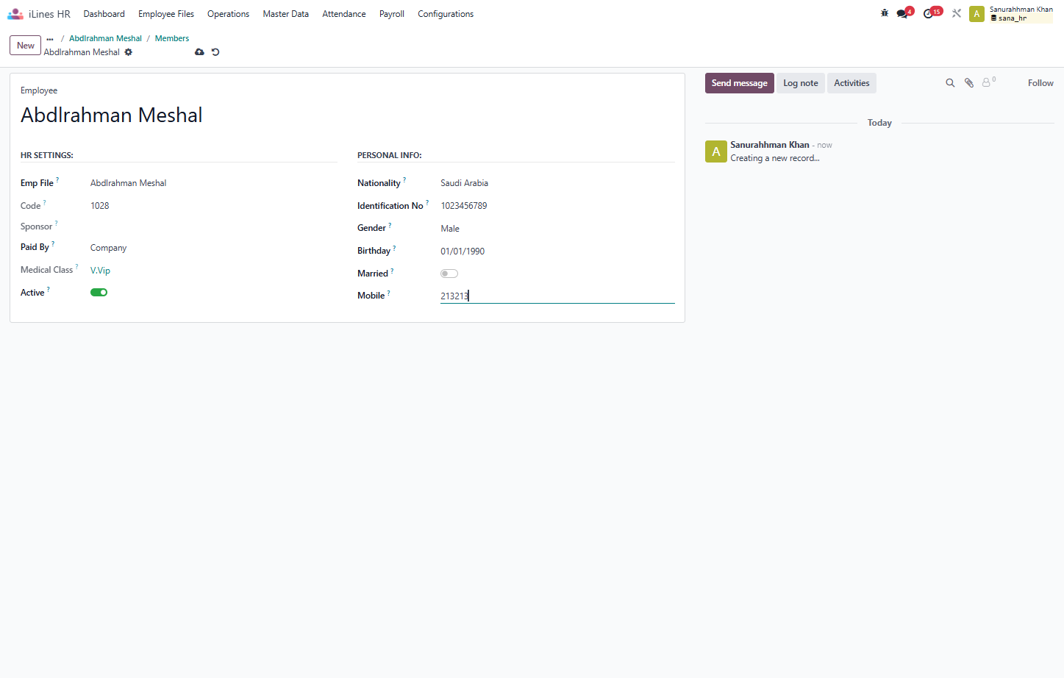Click the help question mark beside Medical Class
This screenshot has width=1064, height=678.
(x=76, y=266)
